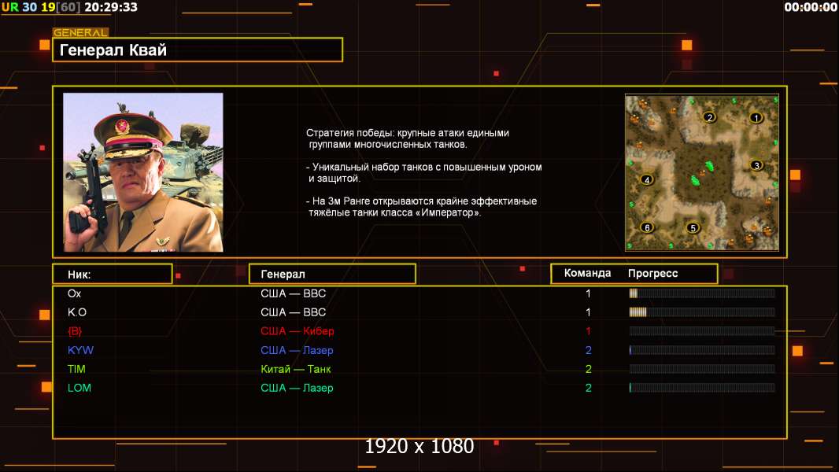Click TIM's Китай — Танк general entry

pyautogui.click(x=296, y=369)
